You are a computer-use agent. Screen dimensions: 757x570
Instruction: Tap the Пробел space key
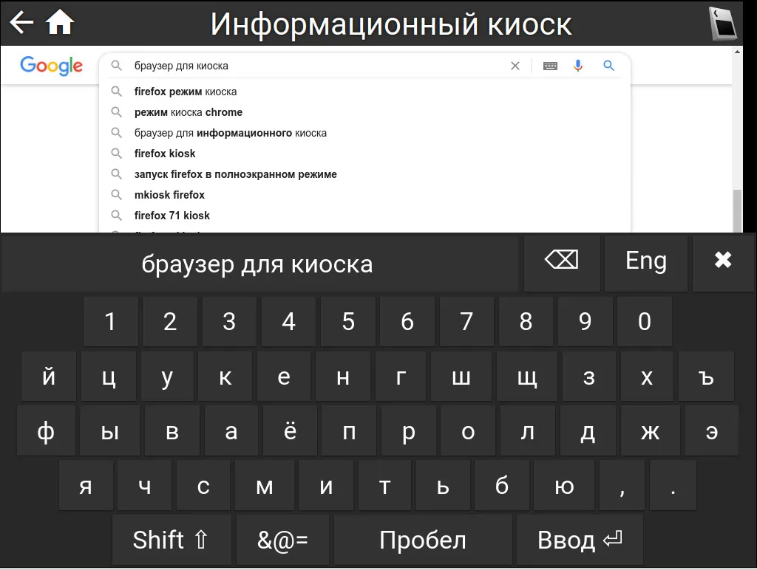(423, 540)
